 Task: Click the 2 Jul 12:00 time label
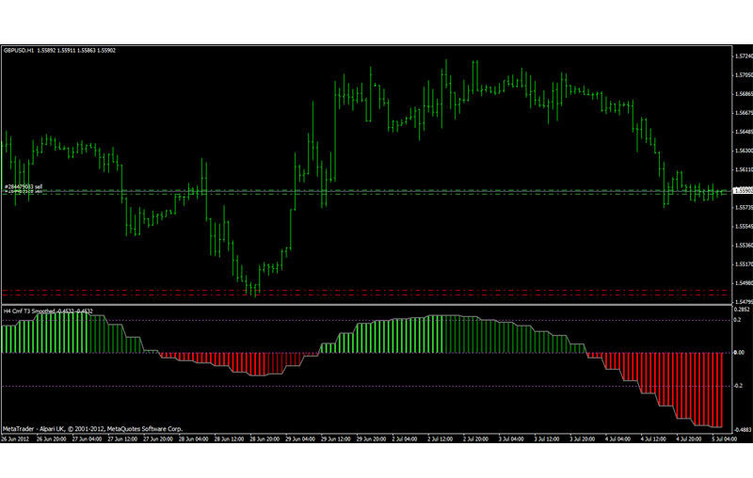pos(440,439)
